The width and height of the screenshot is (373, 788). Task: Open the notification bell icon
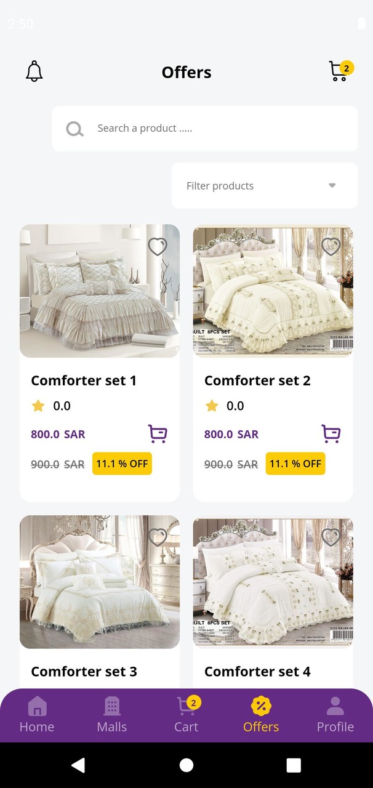tap(34, 71)
